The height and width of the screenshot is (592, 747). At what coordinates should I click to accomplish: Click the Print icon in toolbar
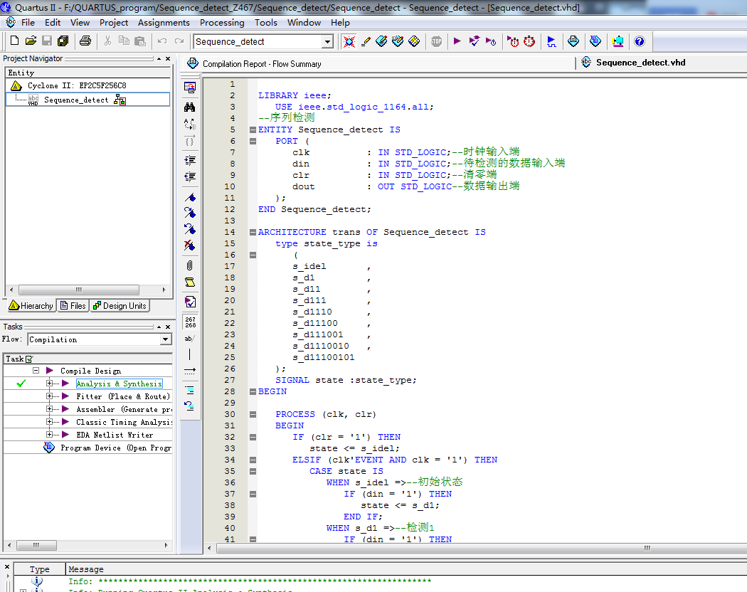pos(85,42)
